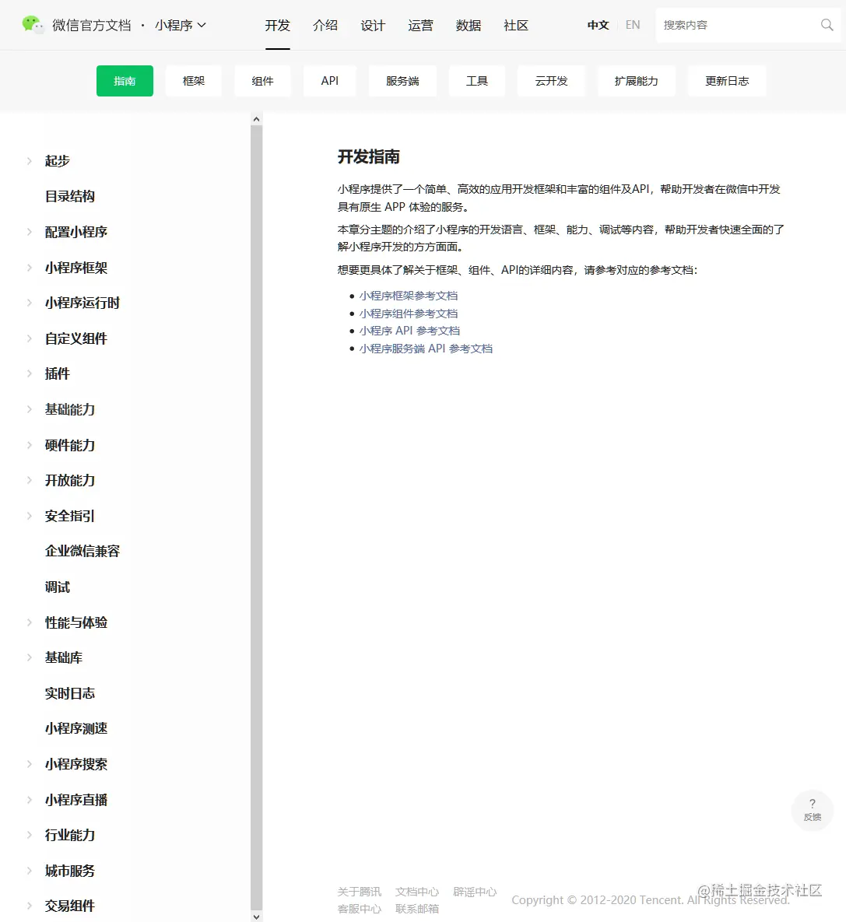Open 文档中心 footer link
846x922 pixels.
[x=417, y=892]
